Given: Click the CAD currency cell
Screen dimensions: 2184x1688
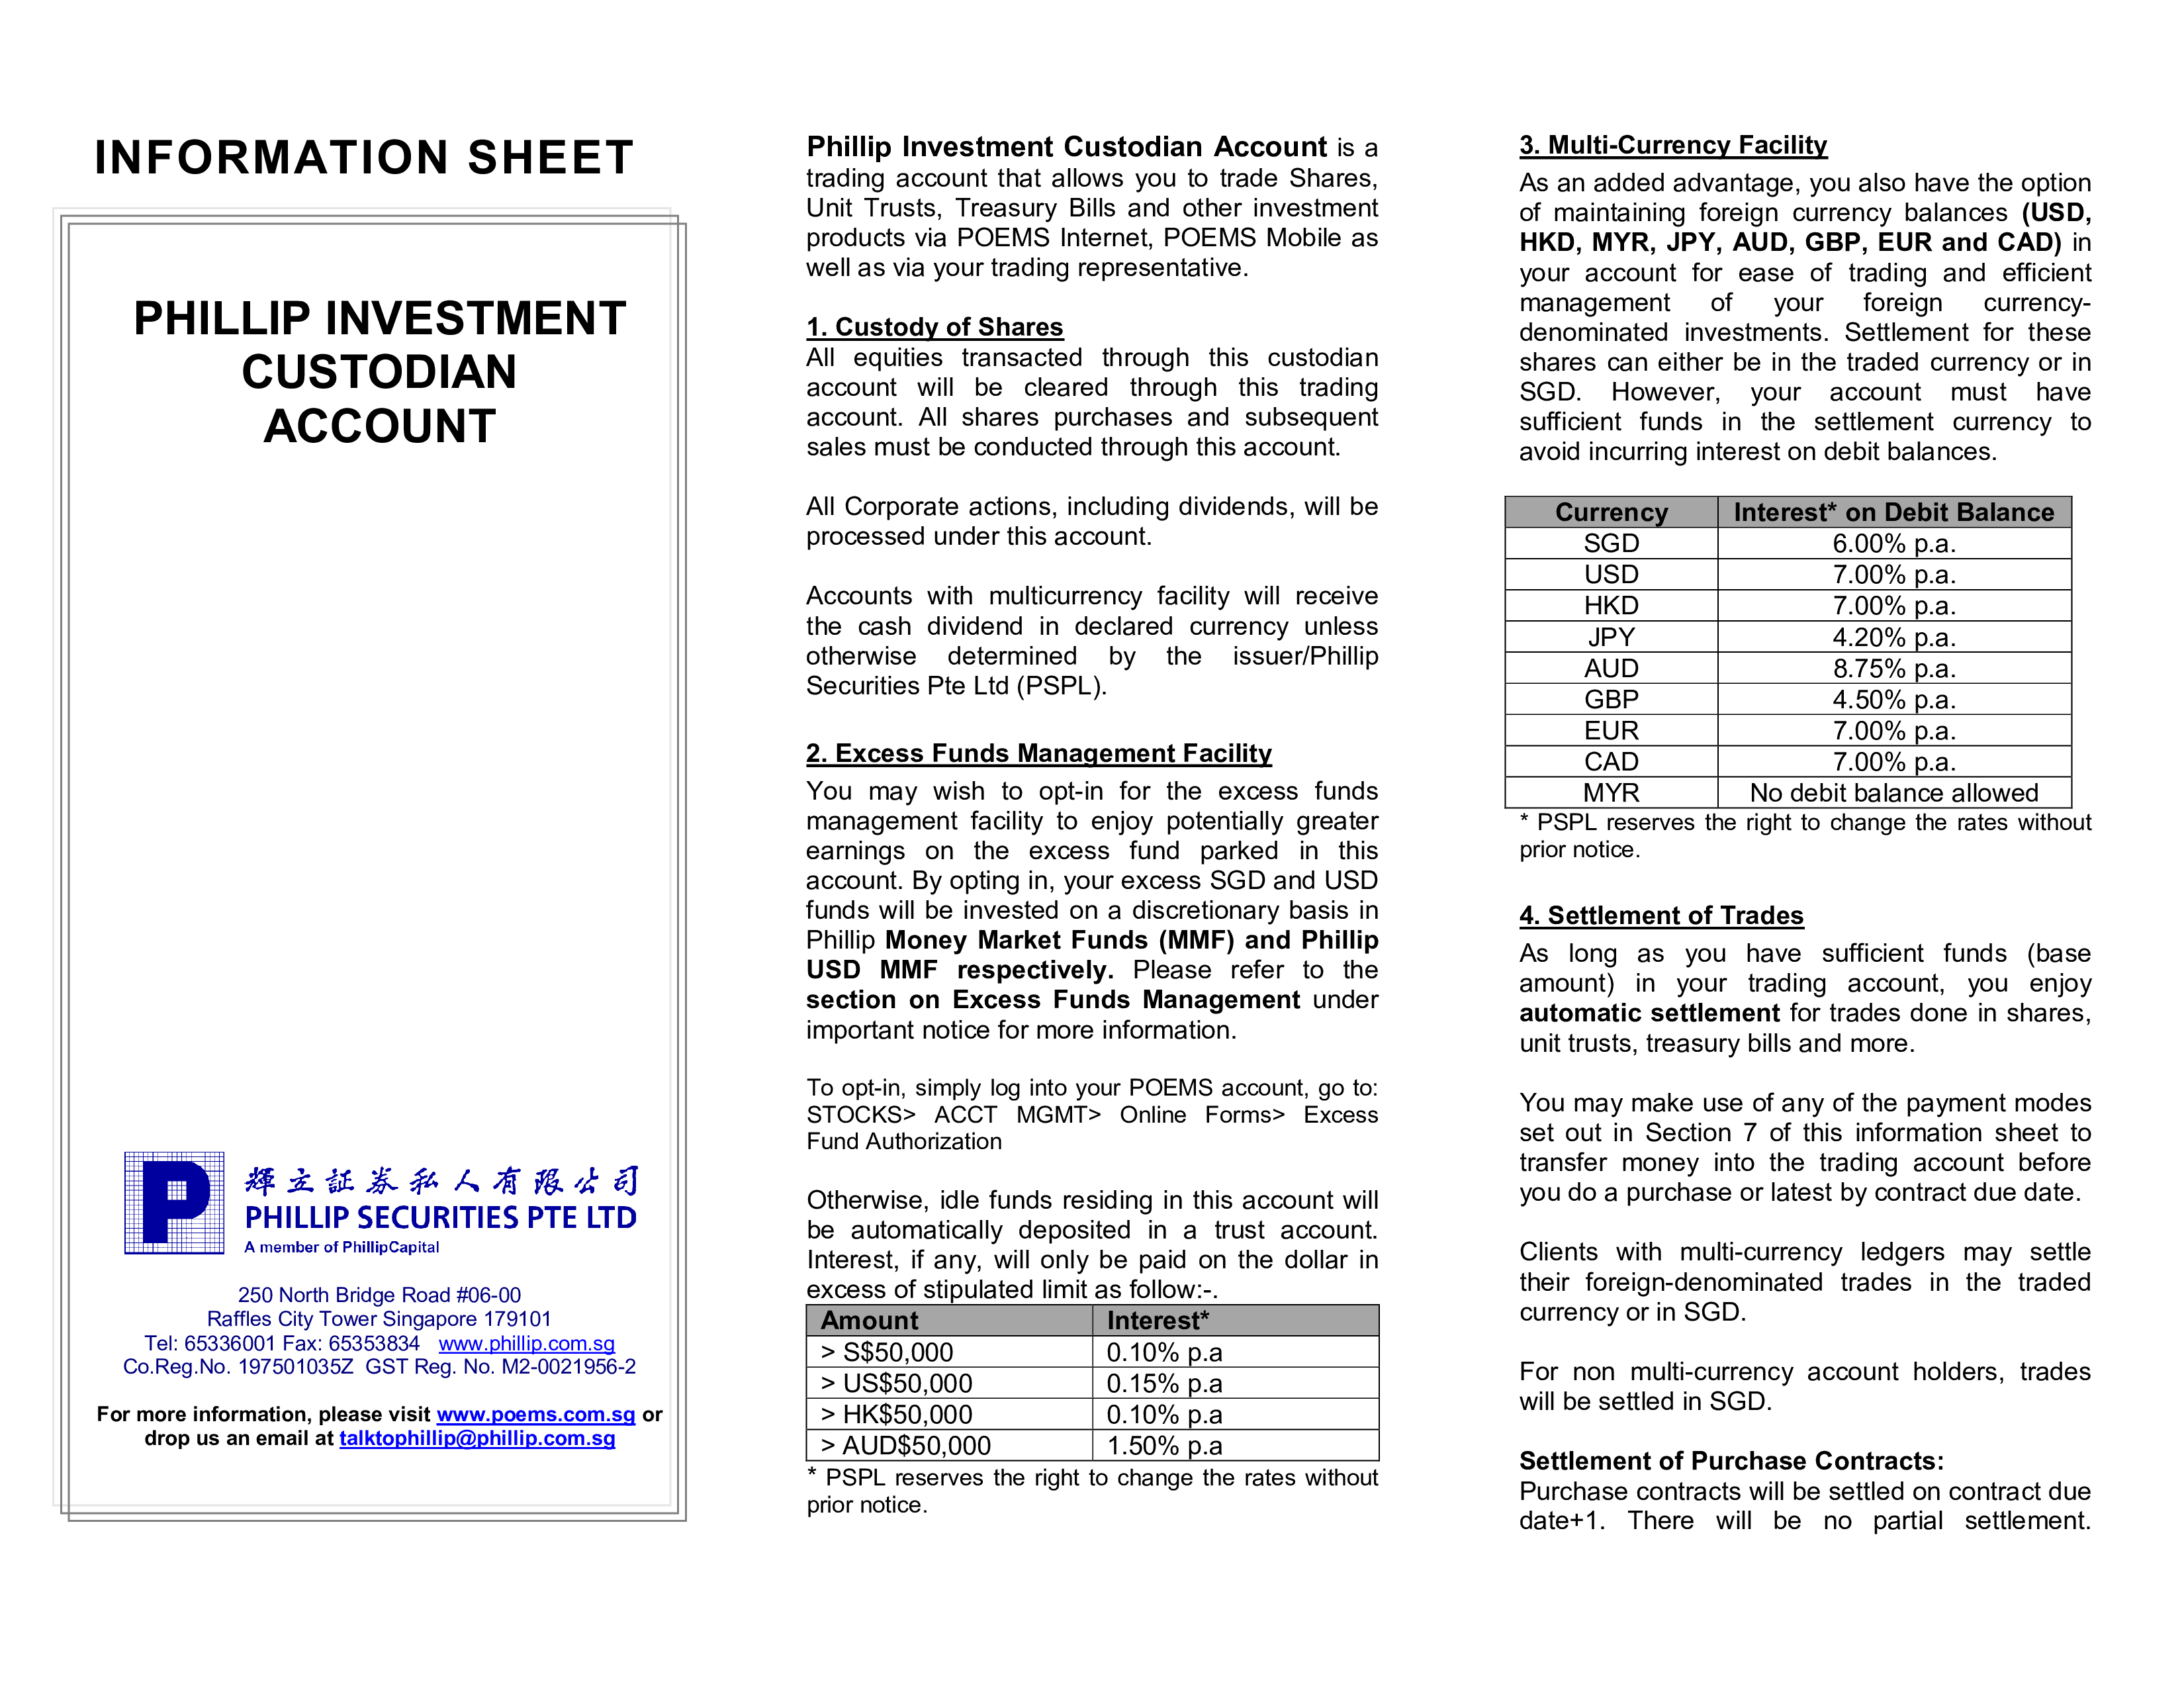Looking at the screenshot, I should tap(1611, 761).
